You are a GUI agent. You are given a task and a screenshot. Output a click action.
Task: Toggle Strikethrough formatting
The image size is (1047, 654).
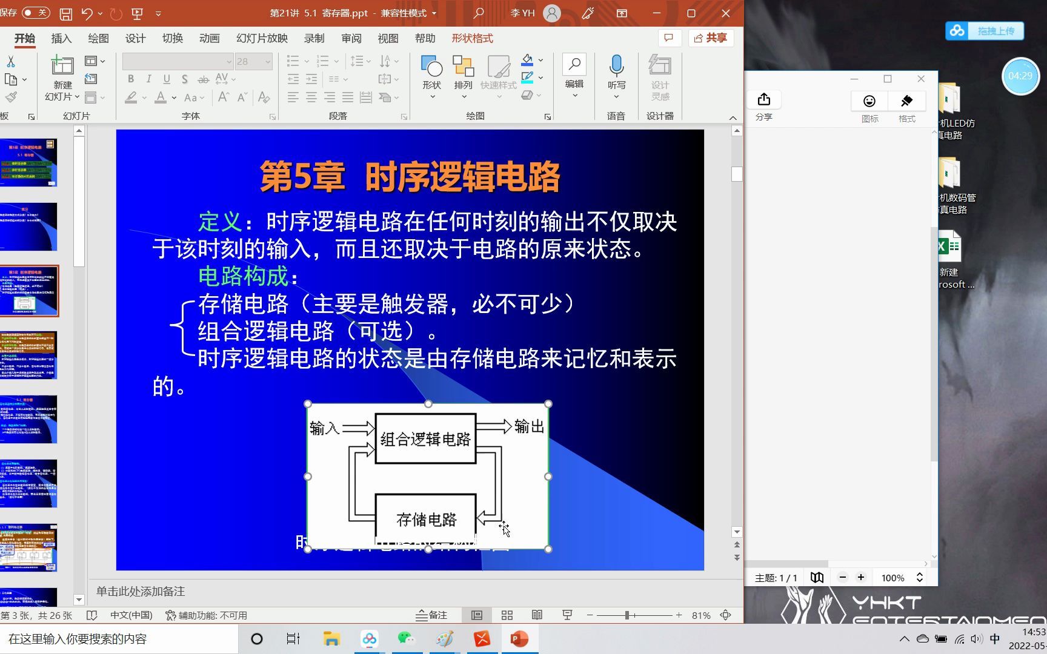pyautogui.click(x=204, y=79)
